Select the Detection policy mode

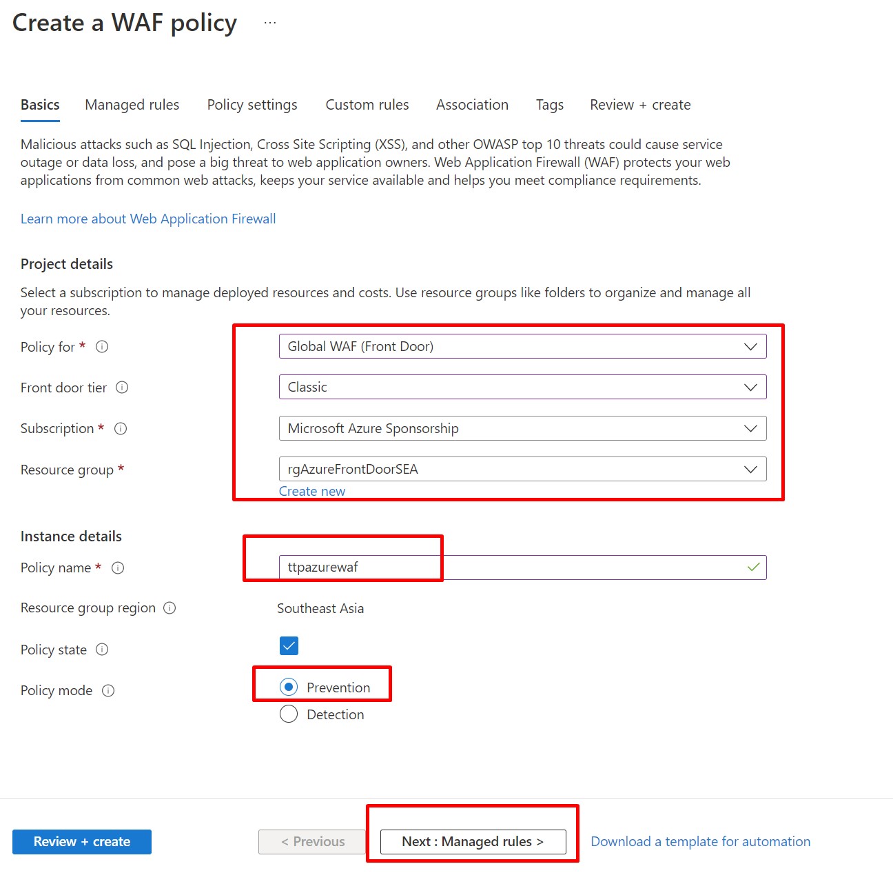(x=289, y=714)
